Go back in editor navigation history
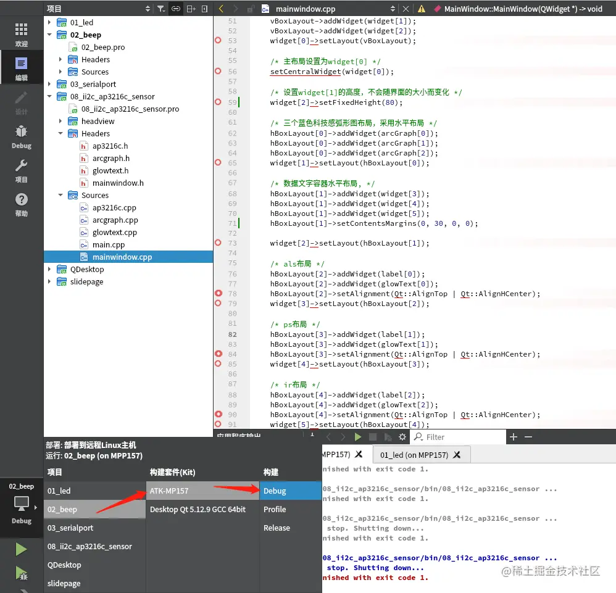The image size is (616, 593). coord(221,9)
